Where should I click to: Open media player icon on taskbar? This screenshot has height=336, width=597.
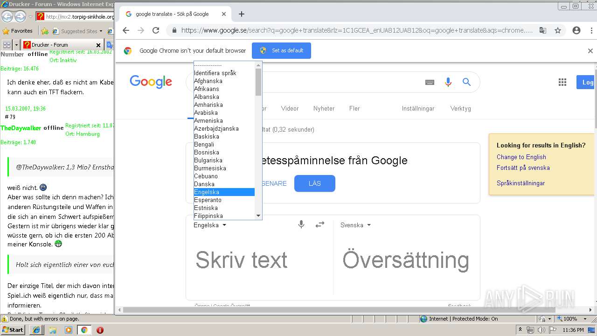[69, 330]
